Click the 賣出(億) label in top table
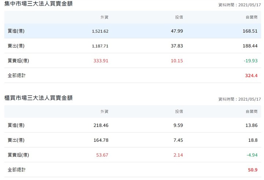The height and width of the screenshot is (180, 264). pyautogui.click(x=16, y=46)
